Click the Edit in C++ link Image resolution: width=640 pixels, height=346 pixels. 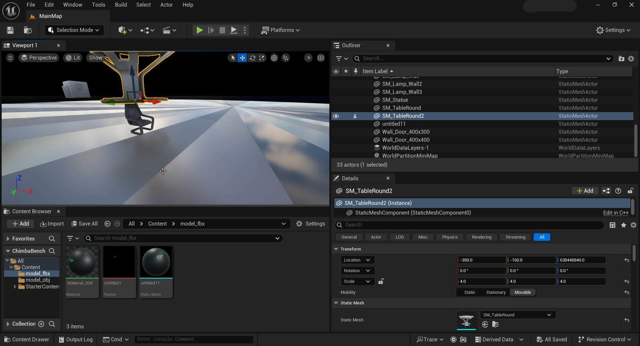click(x=615, y=213)
